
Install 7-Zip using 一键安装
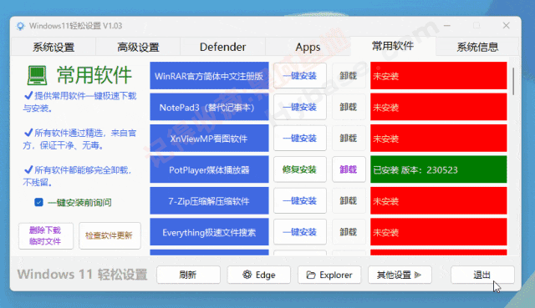[300, 201]
